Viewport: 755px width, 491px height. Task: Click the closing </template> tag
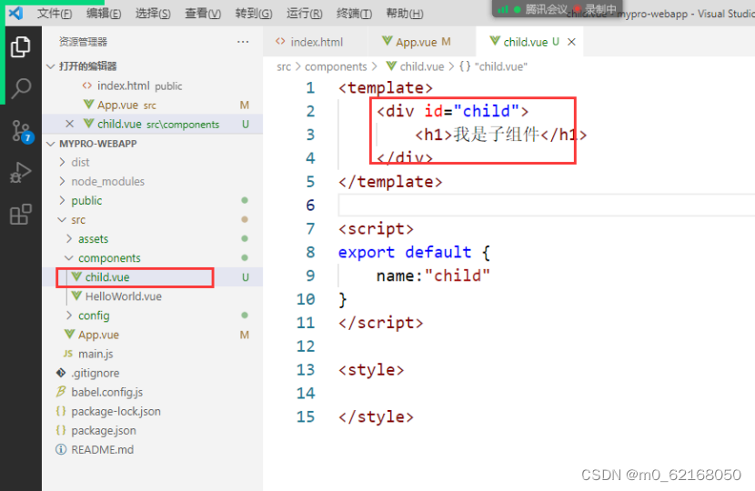click(390, 182)
